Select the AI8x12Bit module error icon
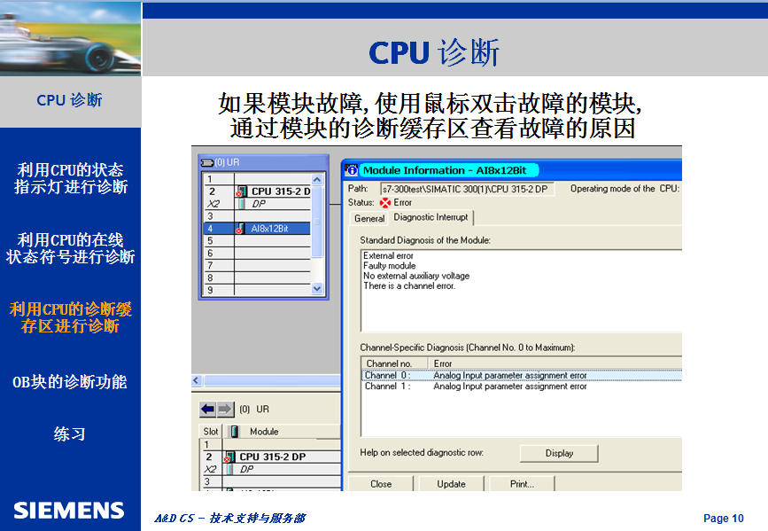 pyautogui.click(x=240, y=229)
